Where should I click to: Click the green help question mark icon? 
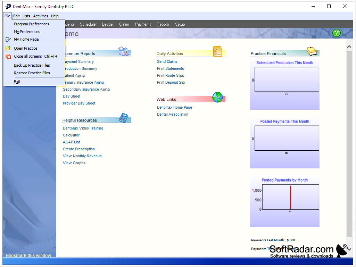coord(336,33)
